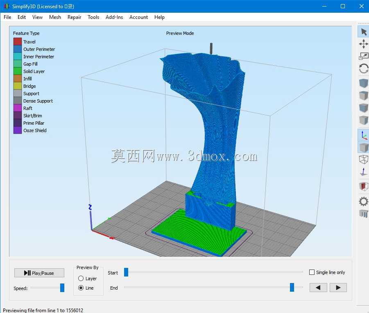The image size is (369, 313).
Task: Open the Account menu
Action: pyautogui.click(x=138, y=17)
